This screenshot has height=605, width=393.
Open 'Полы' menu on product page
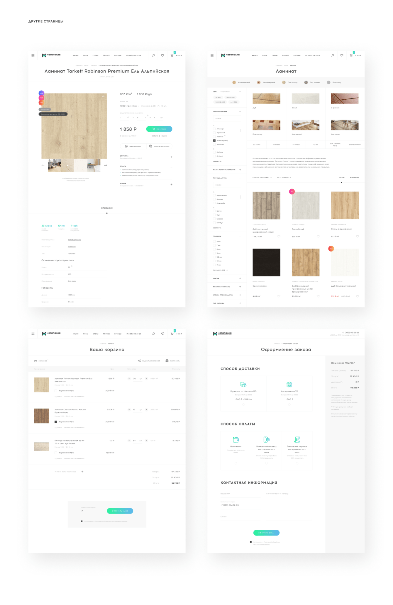pos(86,55)
